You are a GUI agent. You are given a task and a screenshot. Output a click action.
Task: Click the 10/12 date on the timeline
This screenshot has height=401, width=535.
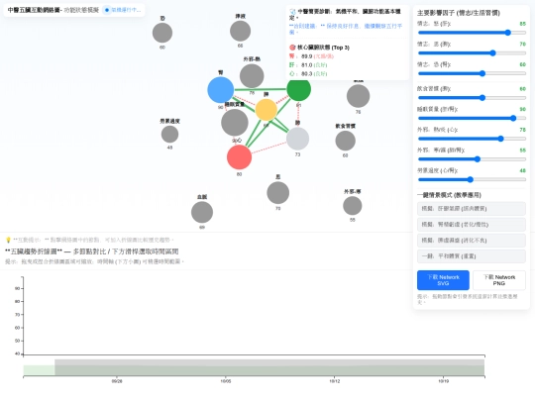(x=335, y=381)
